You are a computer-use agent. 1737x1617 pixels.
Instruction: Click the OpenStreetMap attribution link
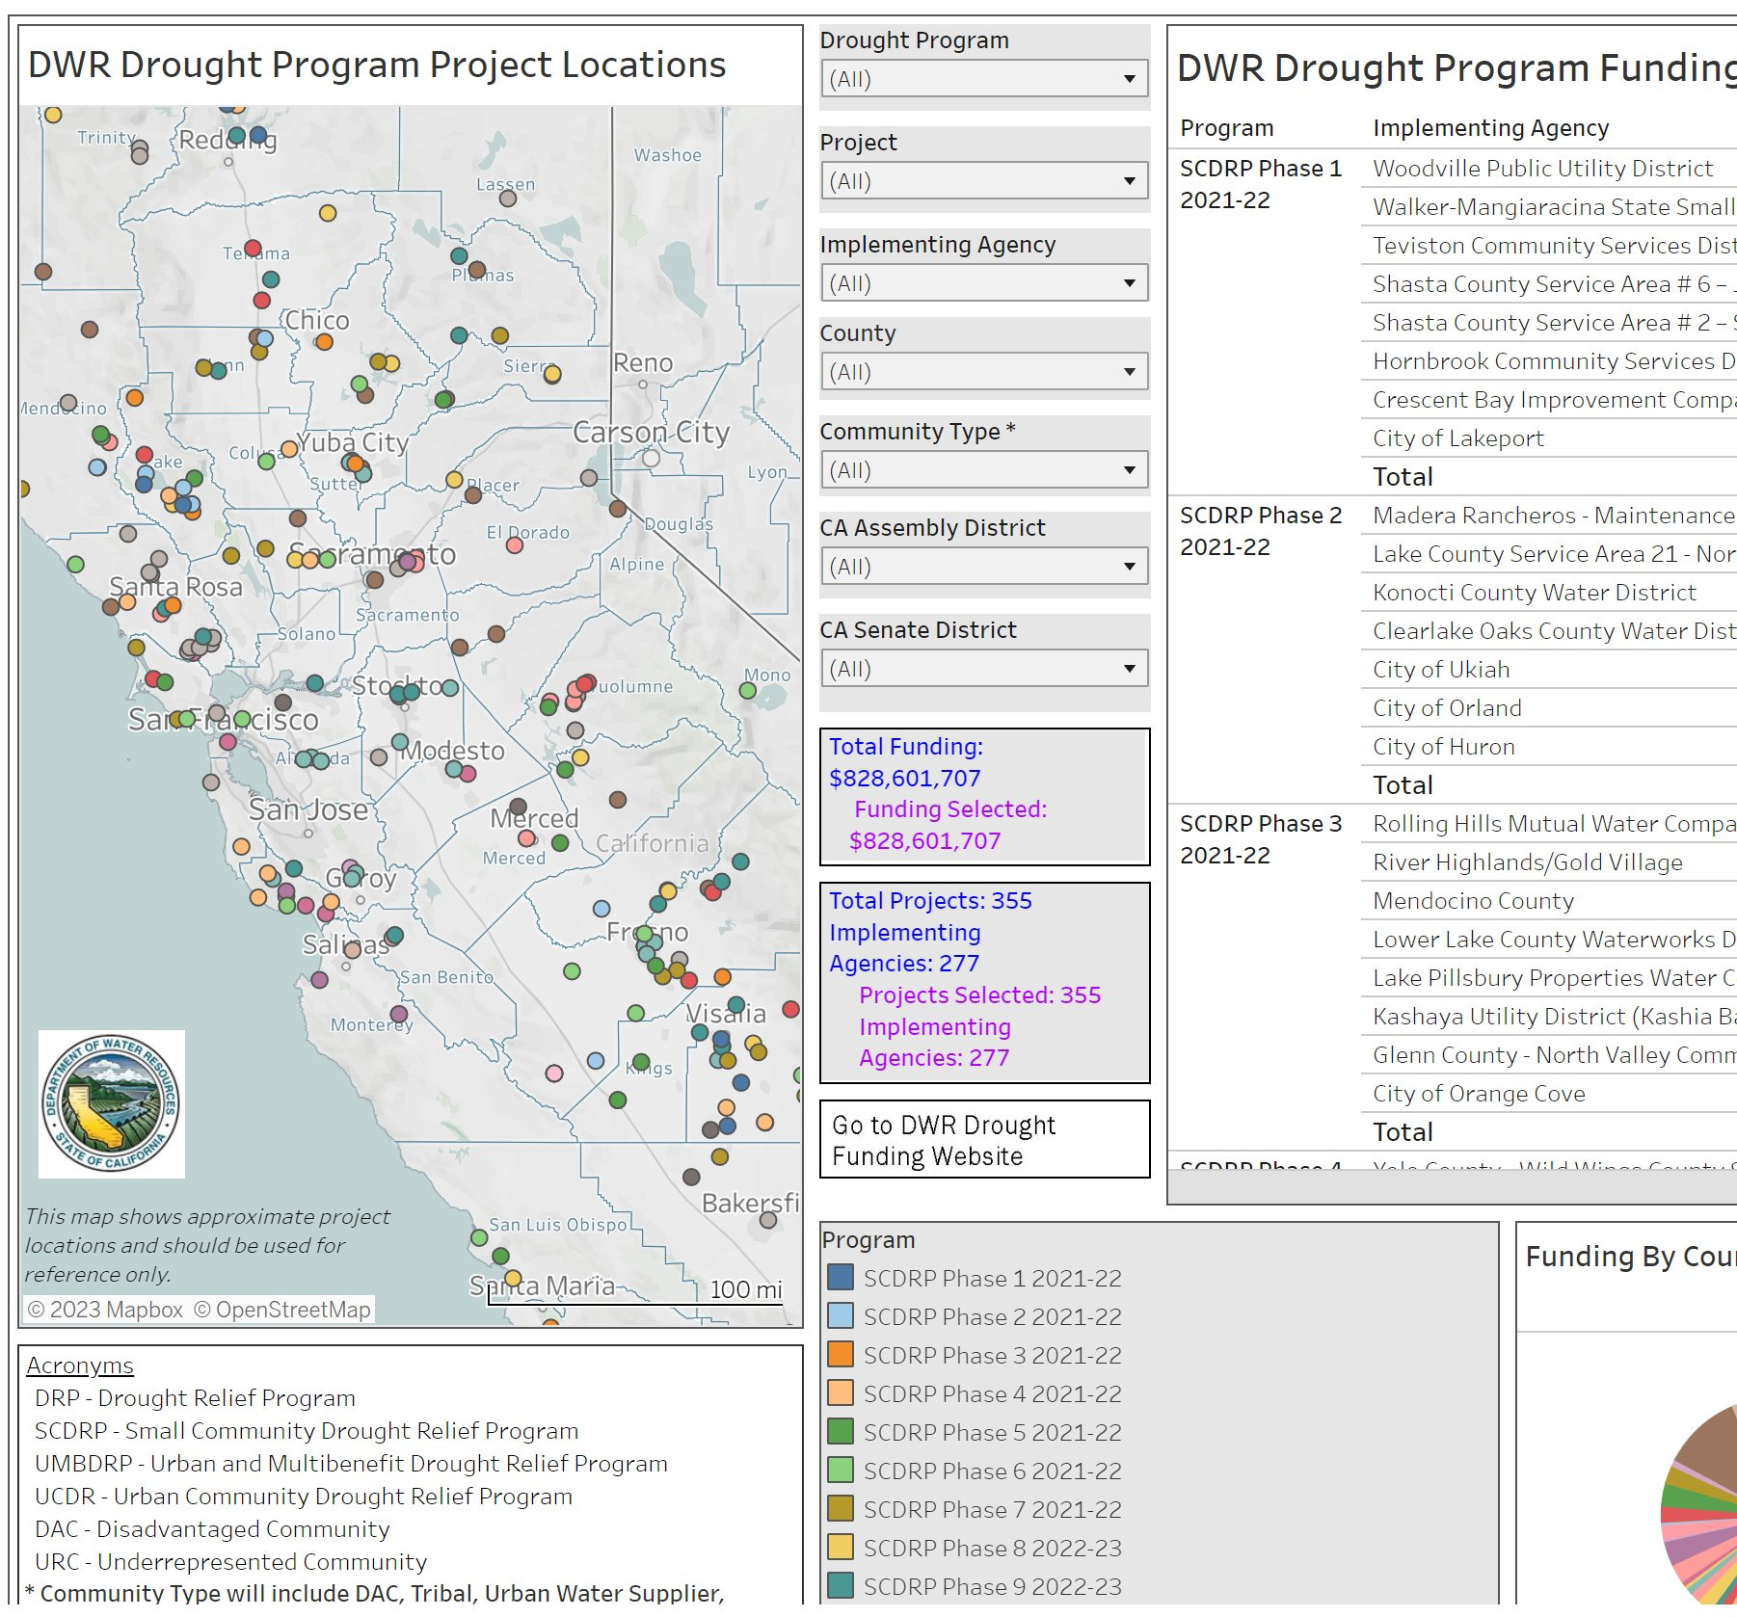pos(281,1310)
